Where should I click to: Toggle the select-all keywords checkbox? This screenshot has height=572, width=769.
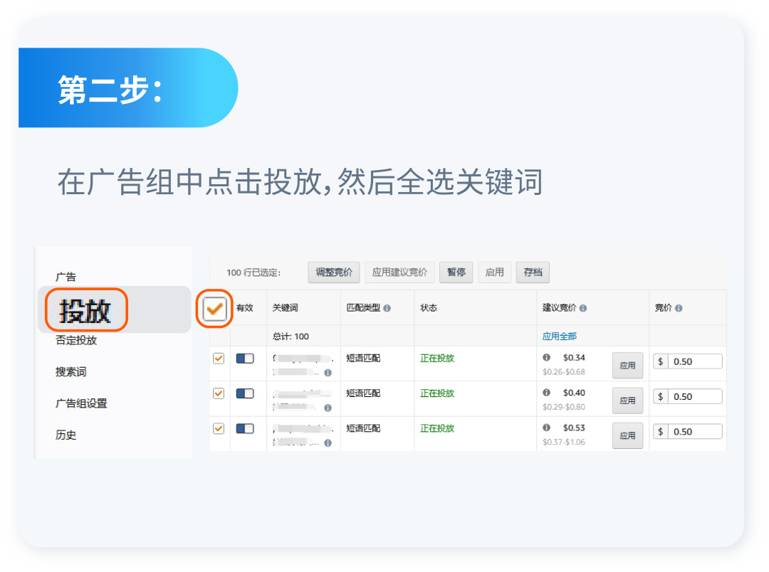tap(214, 309)
